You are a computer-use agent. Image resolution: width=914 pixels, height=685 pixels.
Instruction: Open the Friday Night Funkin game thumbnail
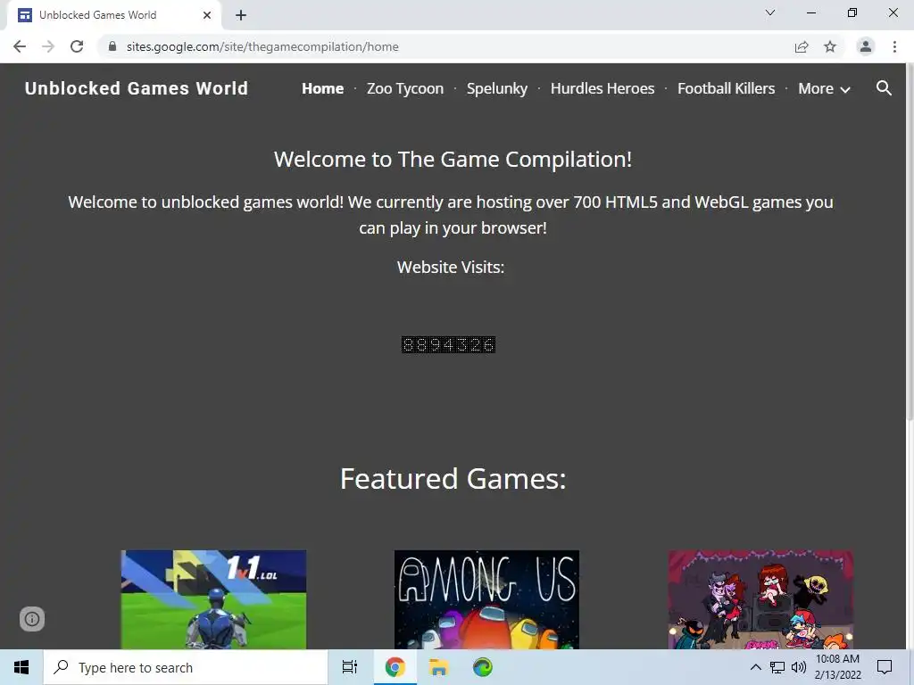pyautogui.click(x=760, y=599)
